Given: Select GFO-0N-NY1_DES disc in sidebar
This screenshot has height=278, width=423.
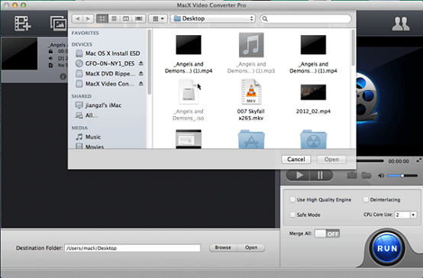Looking at the screenshot, I should pyautogui.click(x=105, y=63).
